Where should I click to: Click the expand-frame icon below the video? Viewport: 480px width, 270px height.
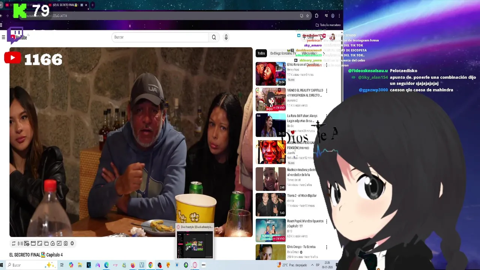(40, 243)
